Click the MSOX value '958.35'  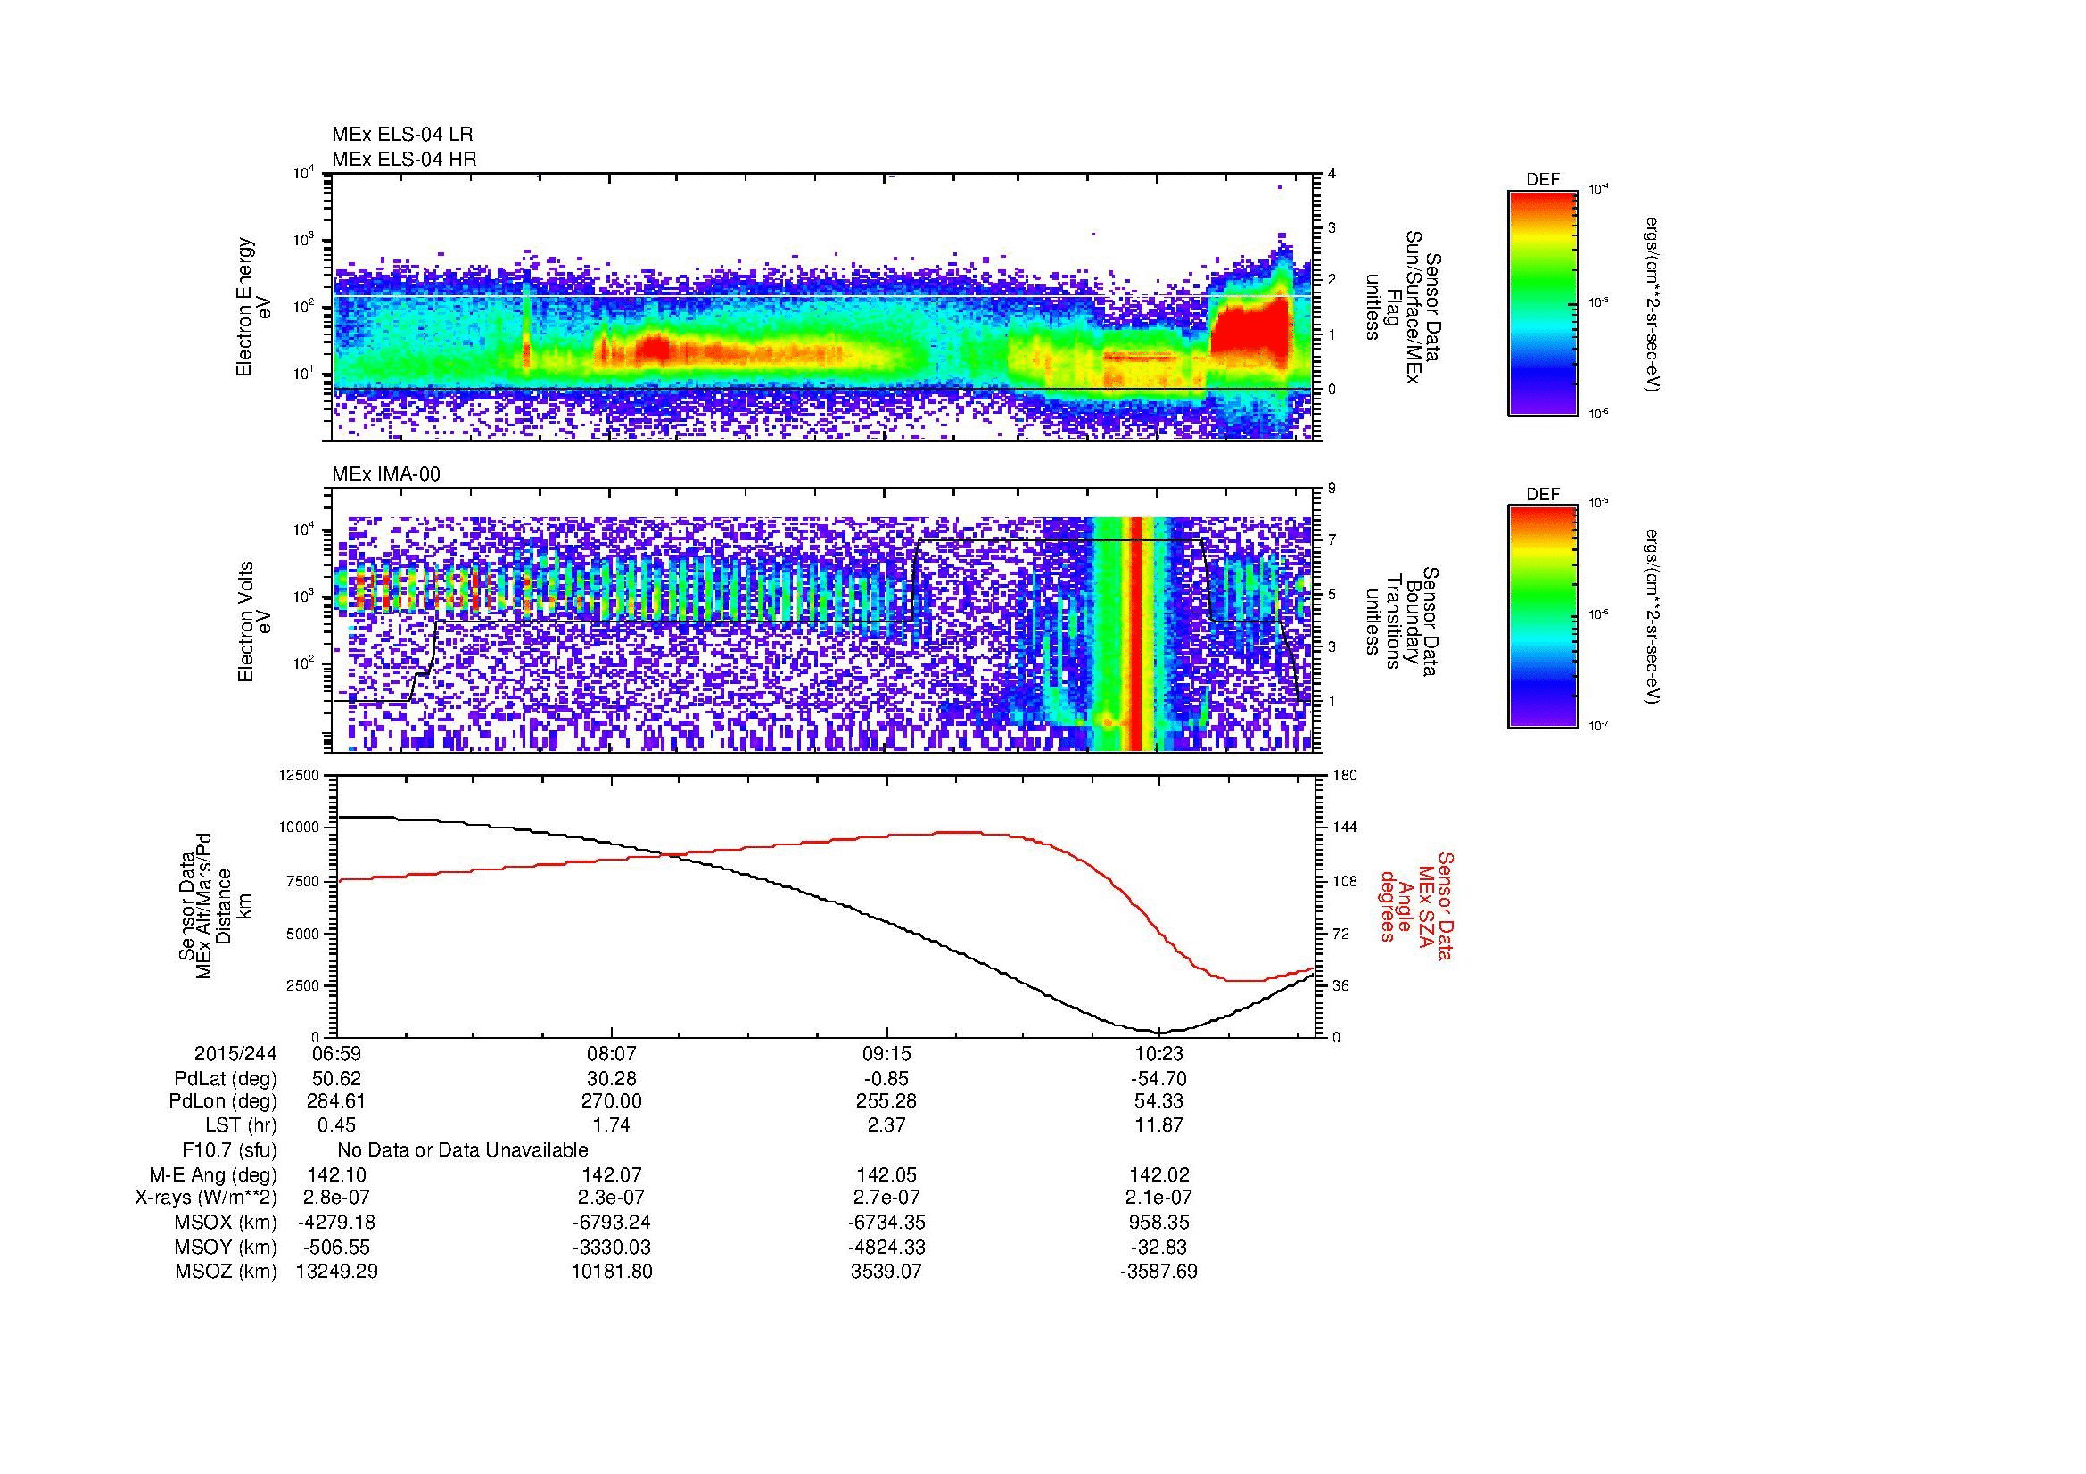coord(1158,1223)
